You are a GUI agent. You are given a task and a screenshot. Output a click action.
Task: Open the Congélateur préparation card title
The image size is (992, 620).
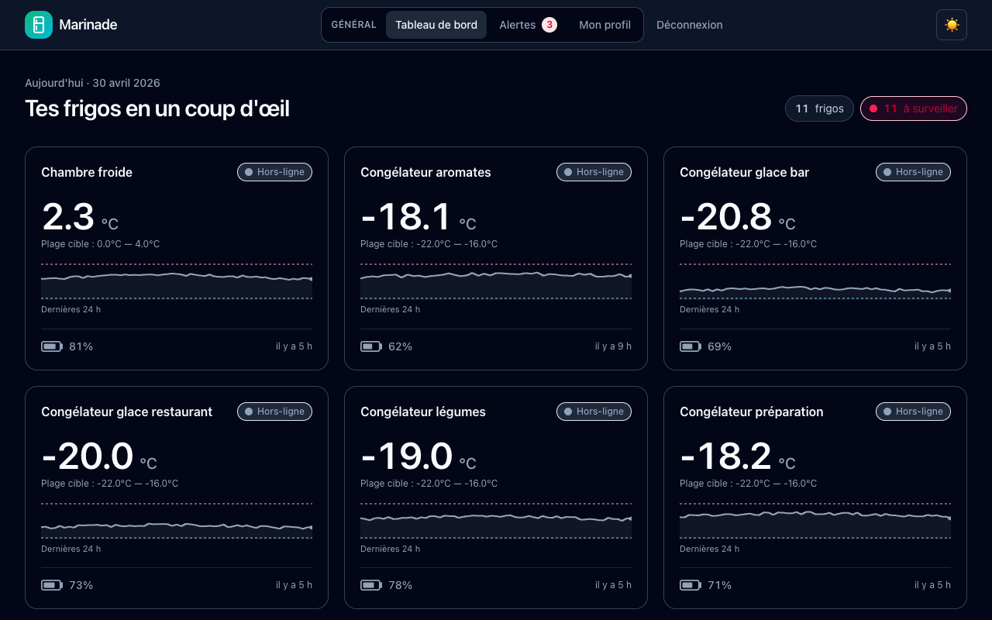coord(752,412)
